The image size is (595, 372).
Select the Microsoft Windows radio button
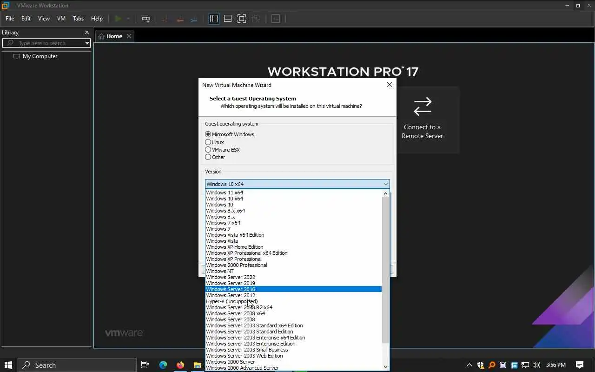(208, 134)
